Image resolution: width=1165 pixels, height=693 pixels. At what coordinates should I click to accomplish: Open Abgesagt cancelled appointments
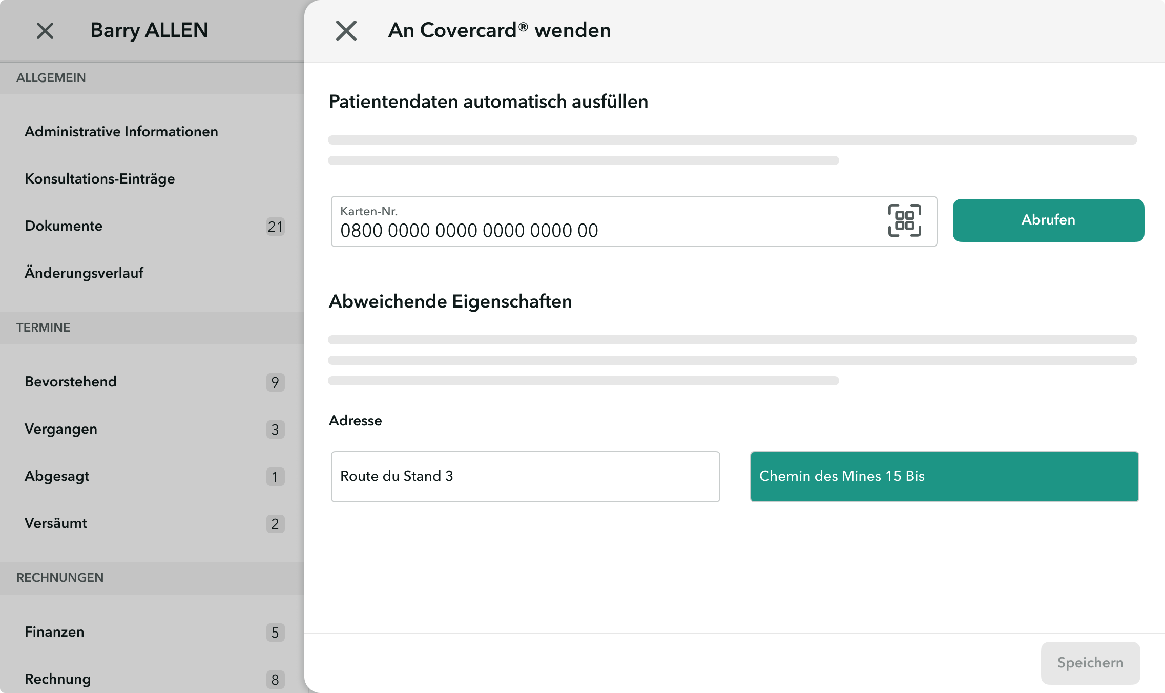click(x=56, y=476)
